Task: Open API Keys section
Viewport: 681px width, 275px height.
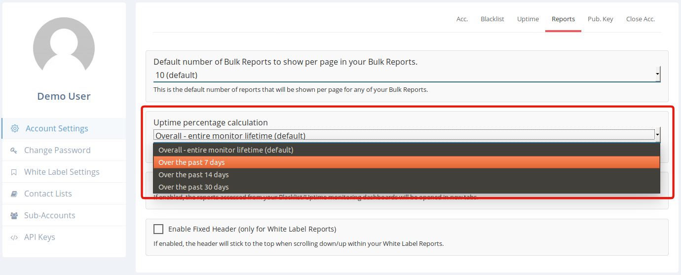Action: 64,237
